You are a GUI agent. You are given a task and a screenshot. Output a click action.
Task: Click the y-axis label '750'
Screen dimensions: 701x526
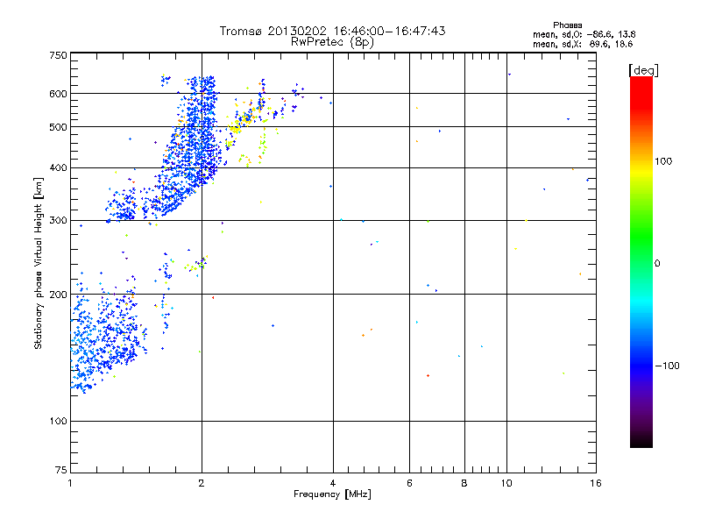58,55
